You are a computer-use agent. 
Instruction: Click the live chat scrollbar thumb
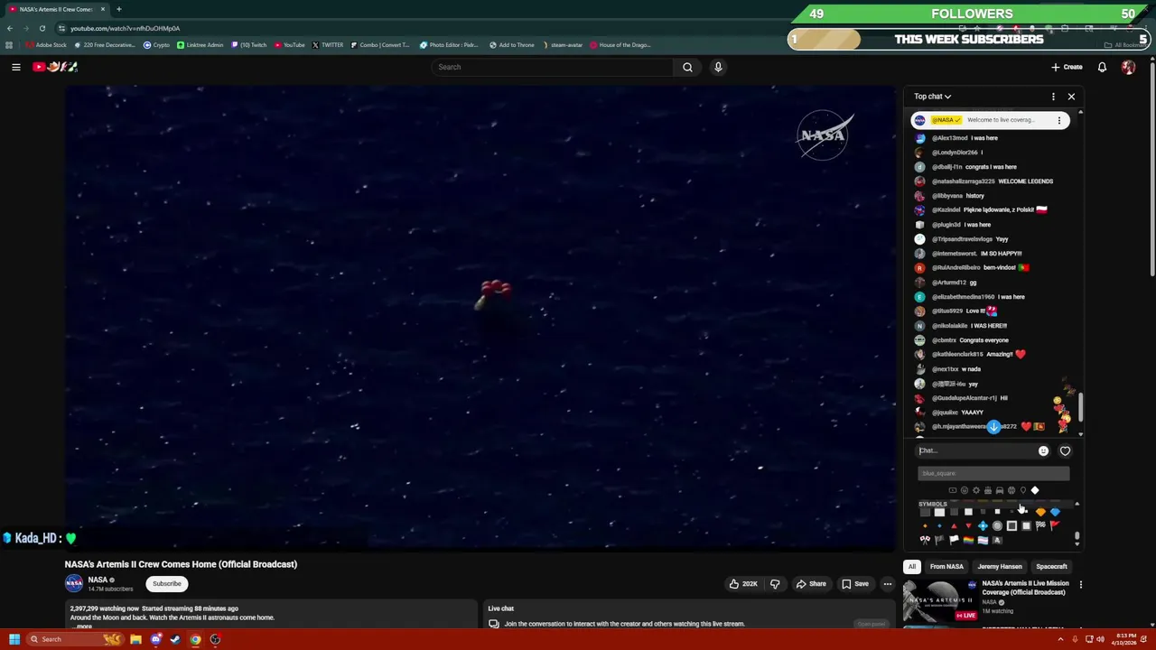(1080, 407)
